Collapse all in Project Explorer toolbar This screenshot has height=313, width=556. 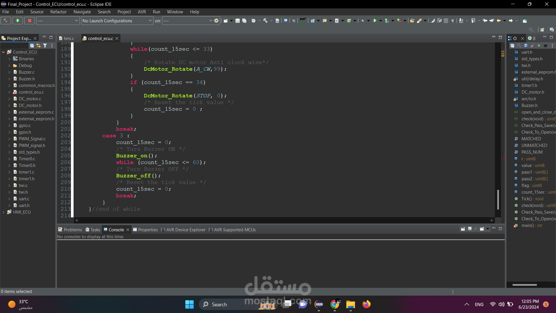click(x=32, y=46)
